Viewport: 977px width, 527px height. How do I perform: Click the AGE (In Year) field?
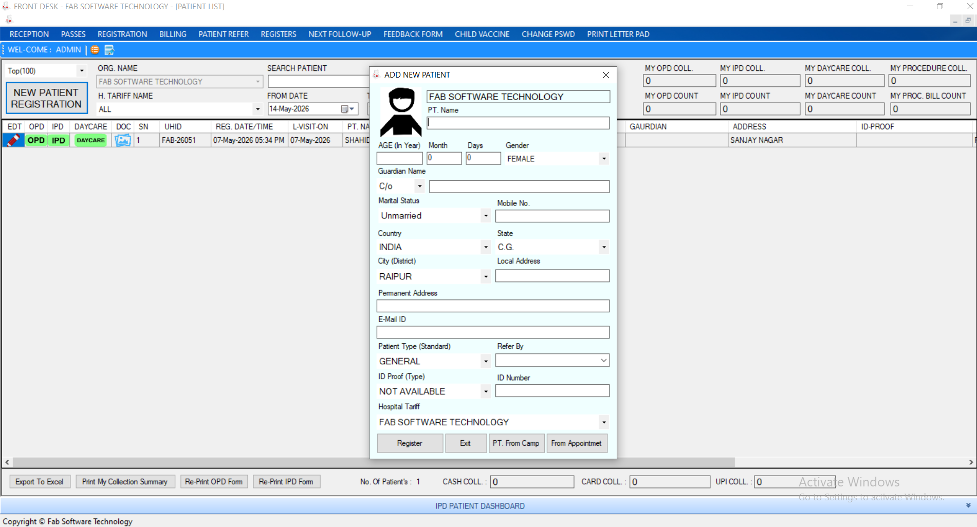pyautogui.click(x=399, y=158)
